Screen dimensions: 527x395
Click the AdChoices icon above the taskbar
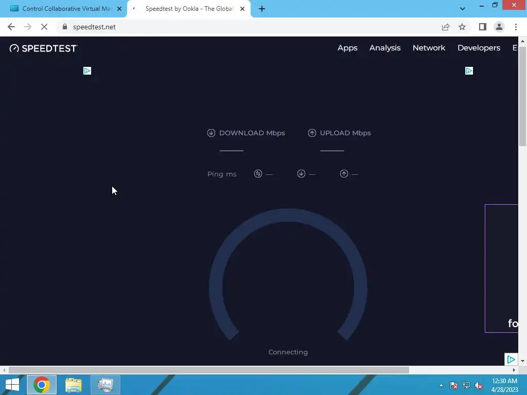pos(511,360)
